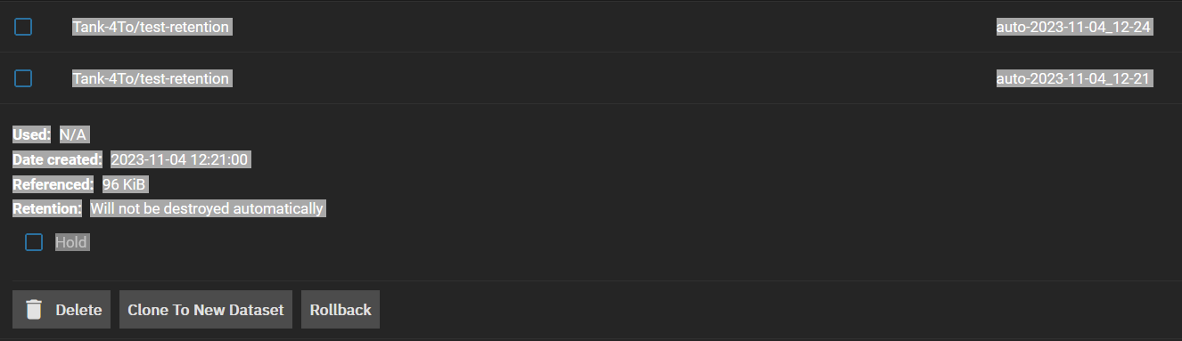The image size is (1182, 341).
Task: Select the N/A used value
Action: click(x=74, y=135)
